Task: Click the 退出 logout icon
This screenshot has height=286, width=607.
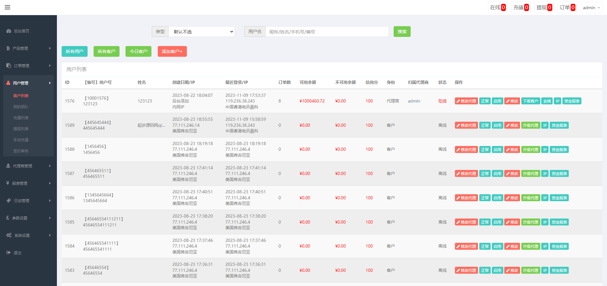Action: point(8,253)
